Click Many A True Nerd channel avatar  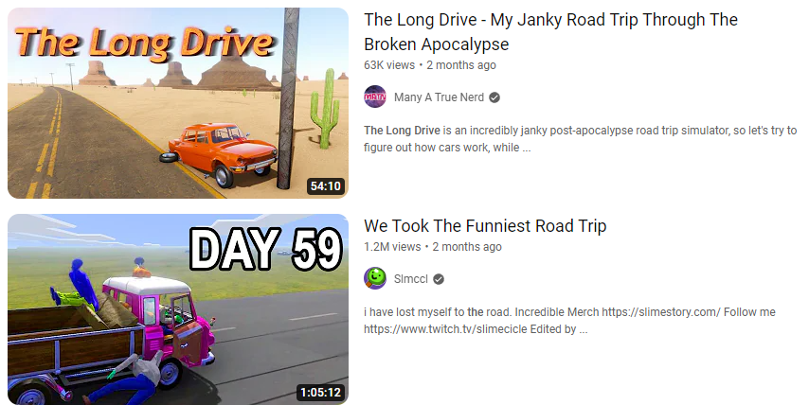(x=375, y=97)
